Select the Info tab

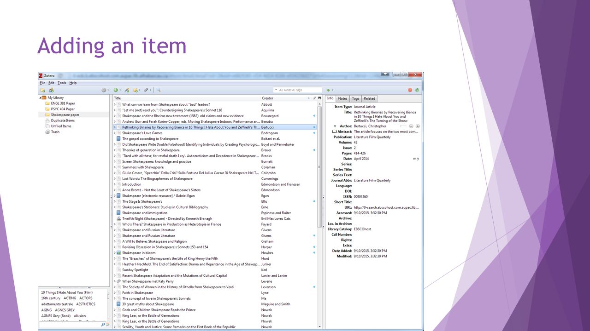[330, 98]
